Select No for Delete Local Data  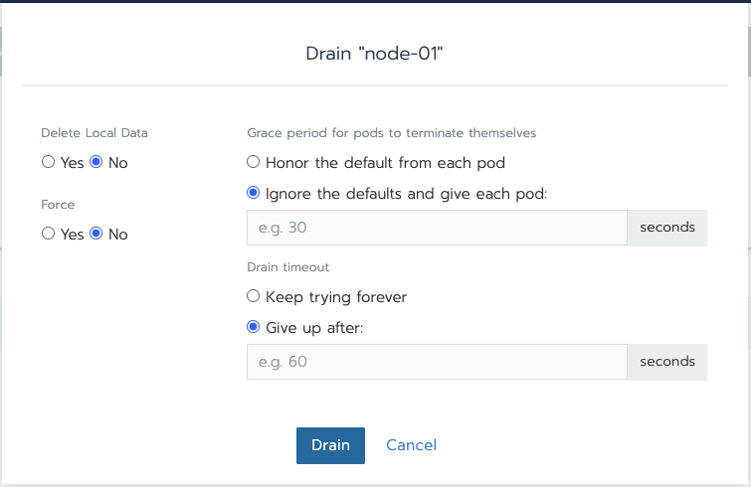click(x=96, y=163)
